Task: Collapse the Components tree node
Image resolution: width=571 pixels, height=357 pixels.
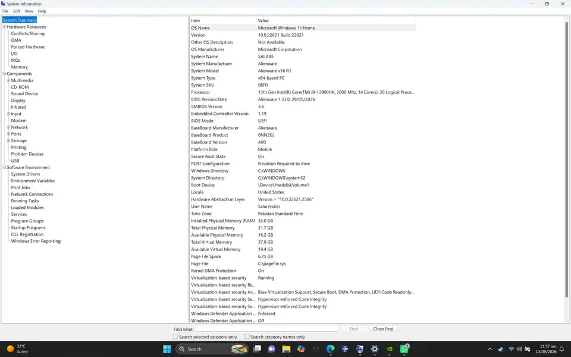Action: 4,74
